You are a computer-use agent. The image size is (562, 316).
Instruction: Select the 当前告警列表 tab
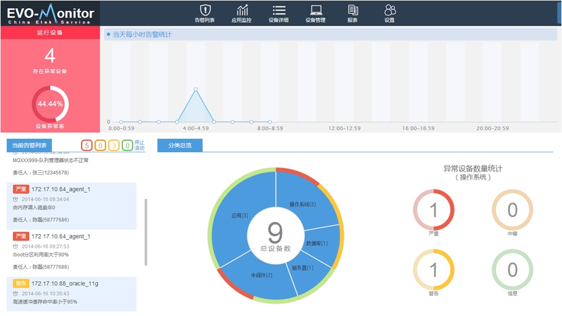[x=30, y=145]
